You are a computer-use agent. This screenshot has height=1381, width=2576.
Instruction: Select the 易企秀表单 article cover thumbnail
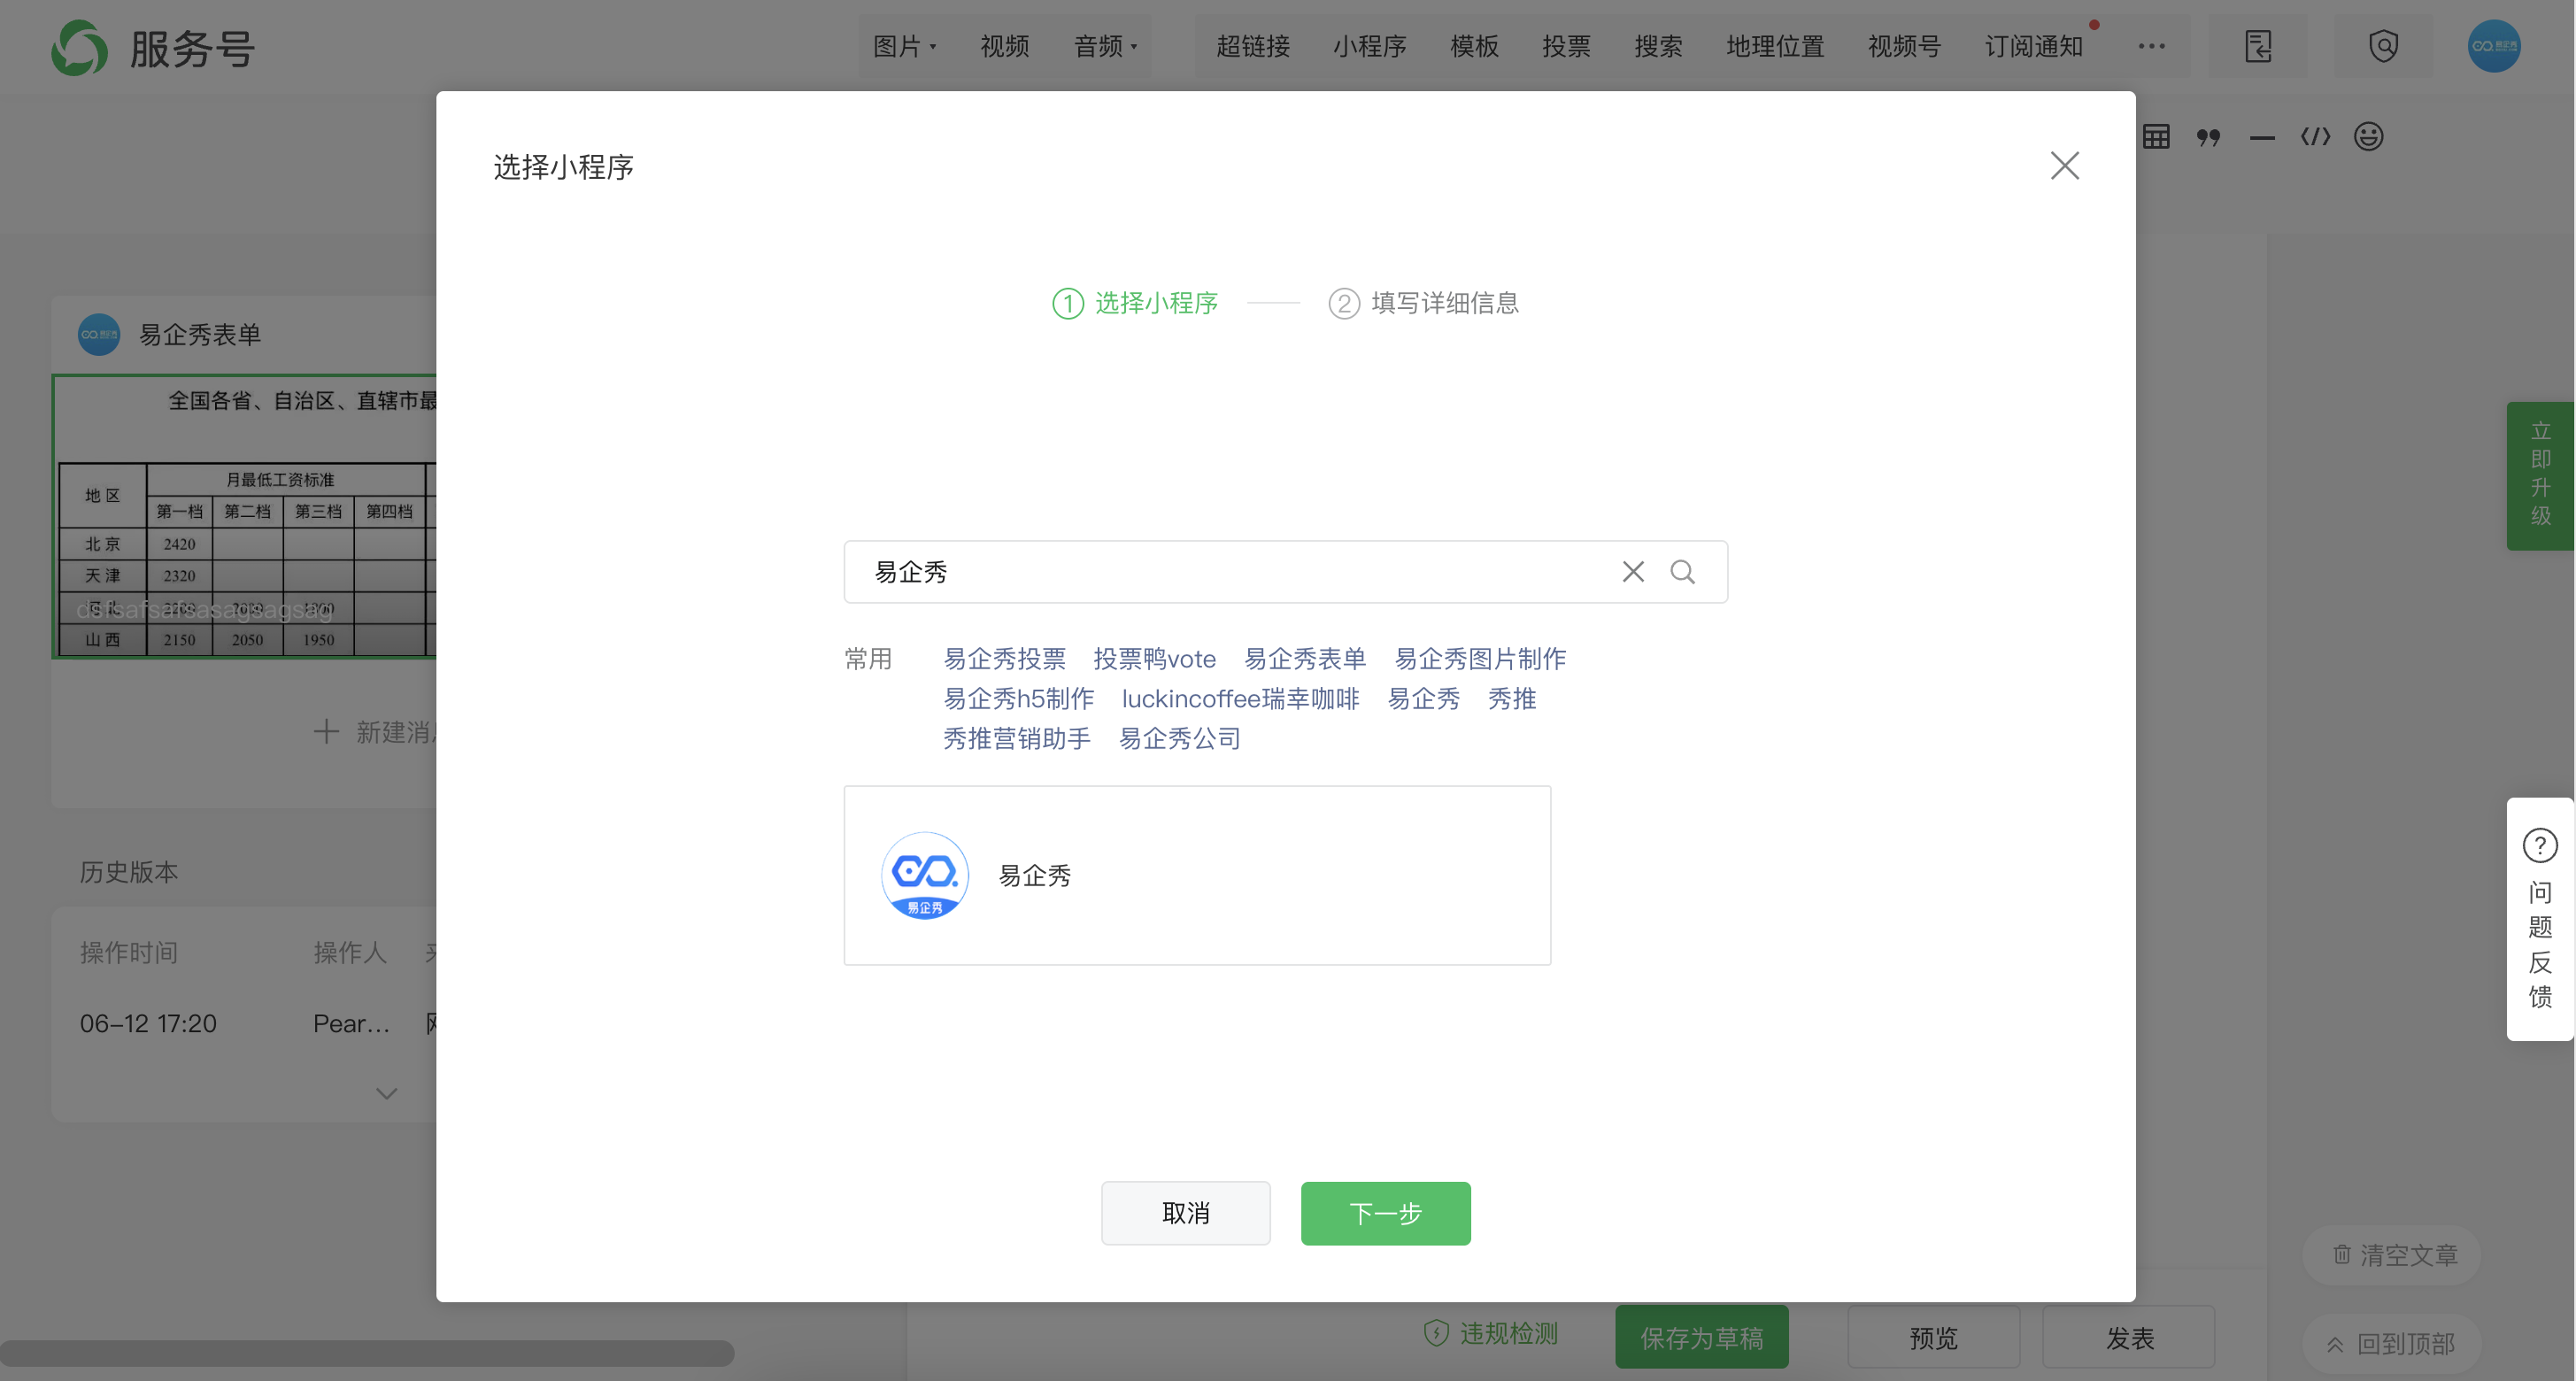(x=245, y=516)
